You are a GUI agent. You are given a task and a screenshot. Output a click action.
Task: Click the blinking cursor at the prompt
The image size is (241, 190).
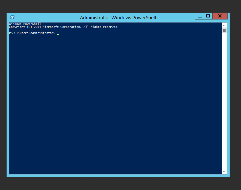[x=58, y=33]
